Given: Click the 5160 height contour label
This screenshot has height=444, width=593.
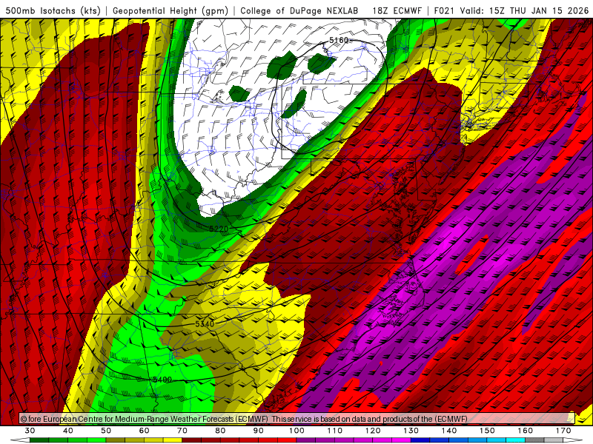Looking at the screenshot, I should click(x=339, y=40).
